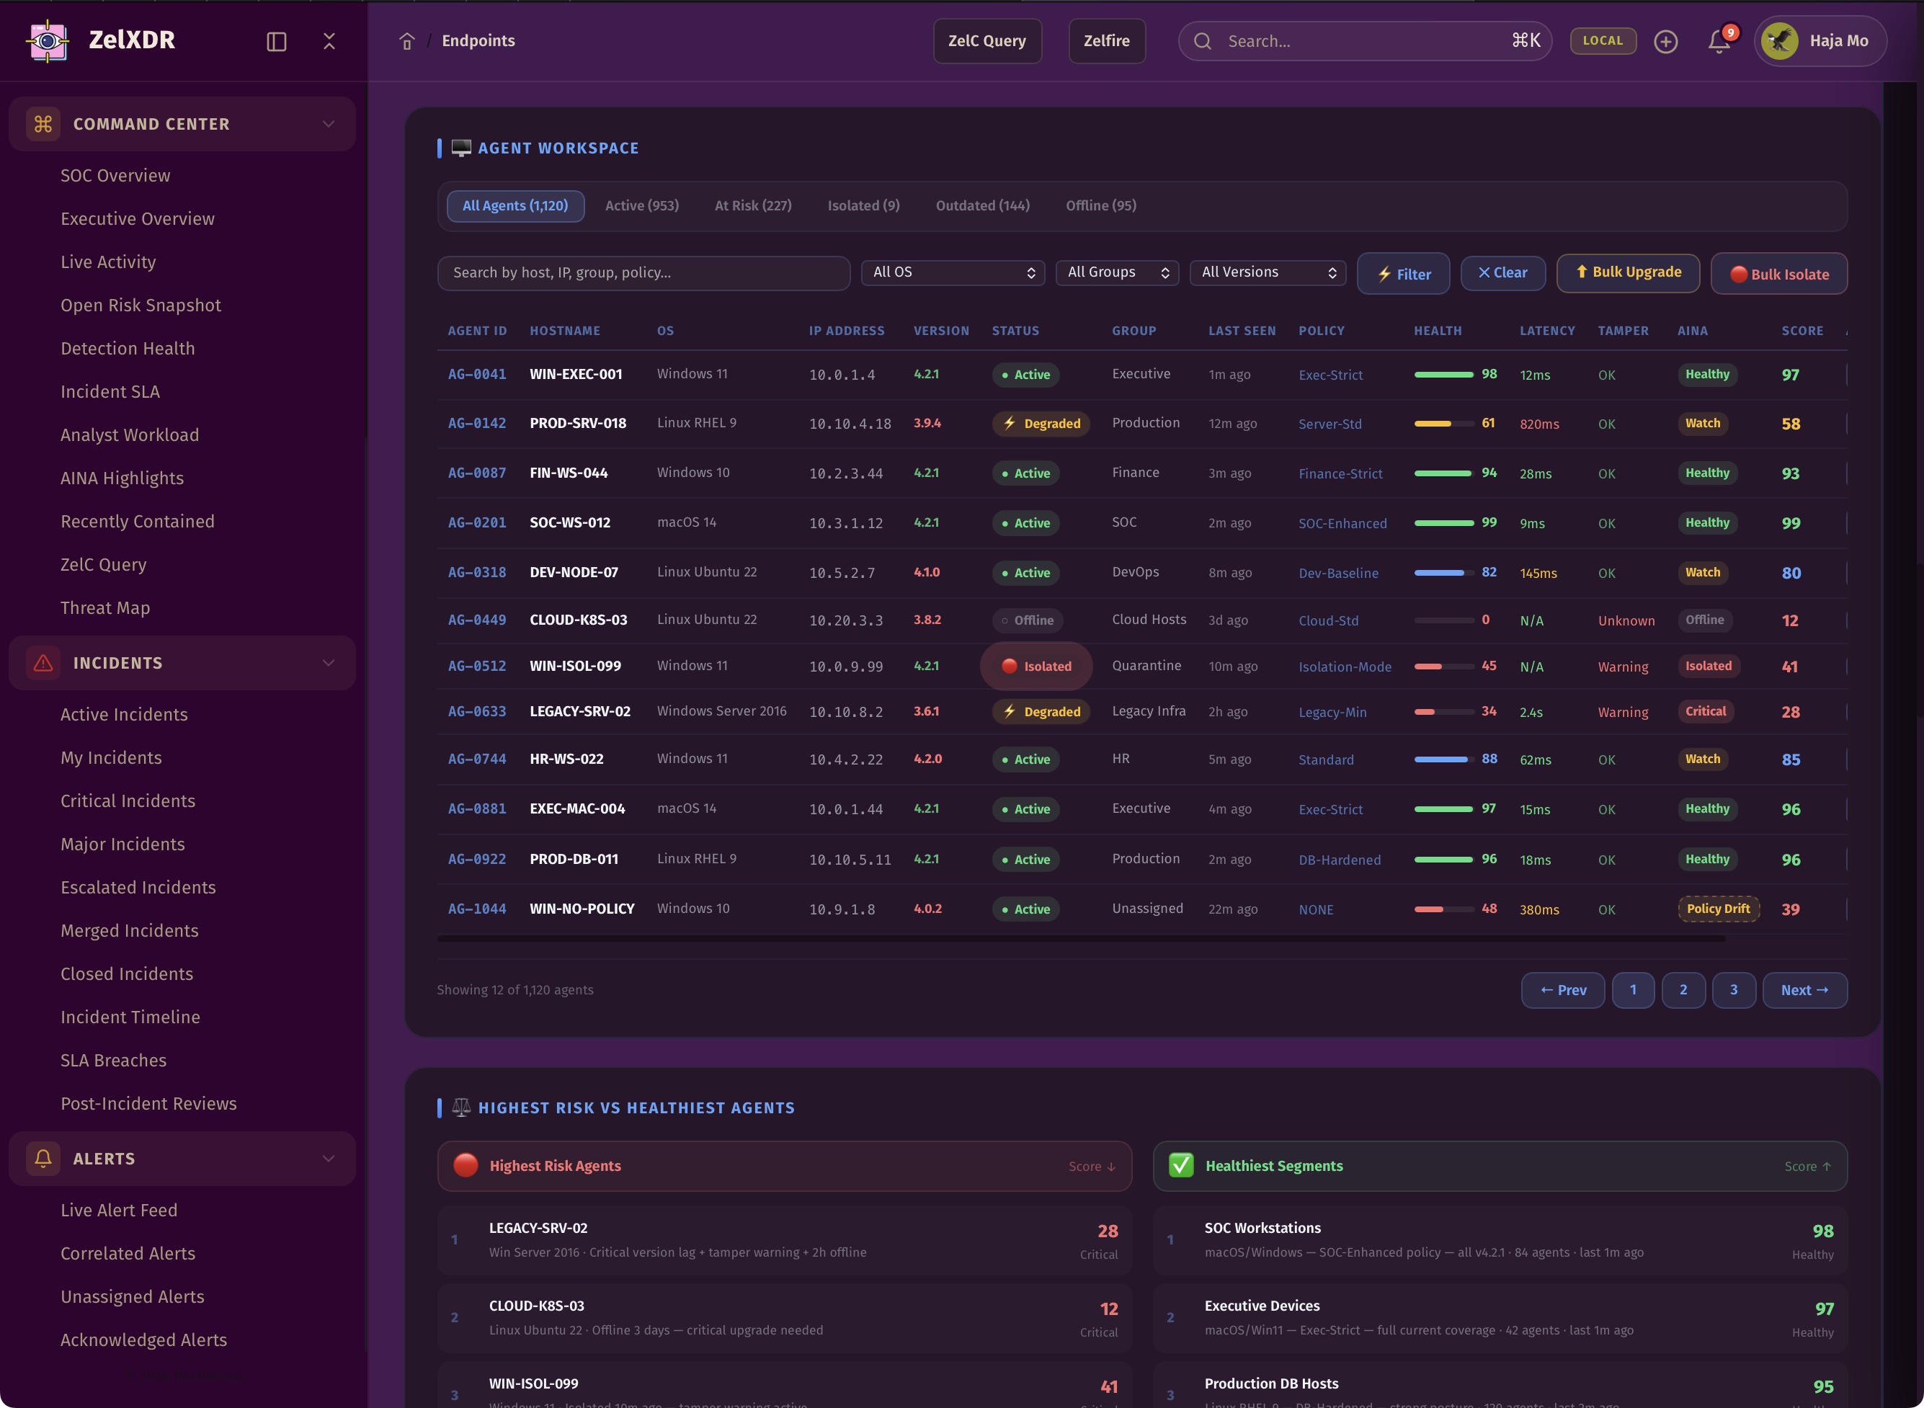1924x1408 pixels.
Task: Go to home via breadcrumb house icon
Action: pos(406,41)
